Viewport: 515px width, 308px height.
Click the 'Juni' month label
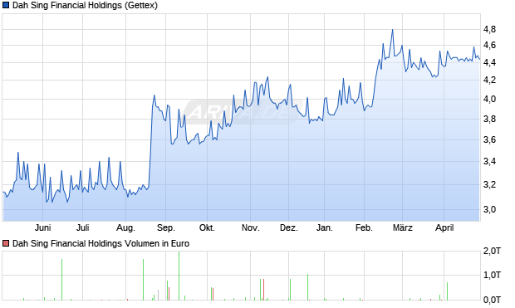42,227
